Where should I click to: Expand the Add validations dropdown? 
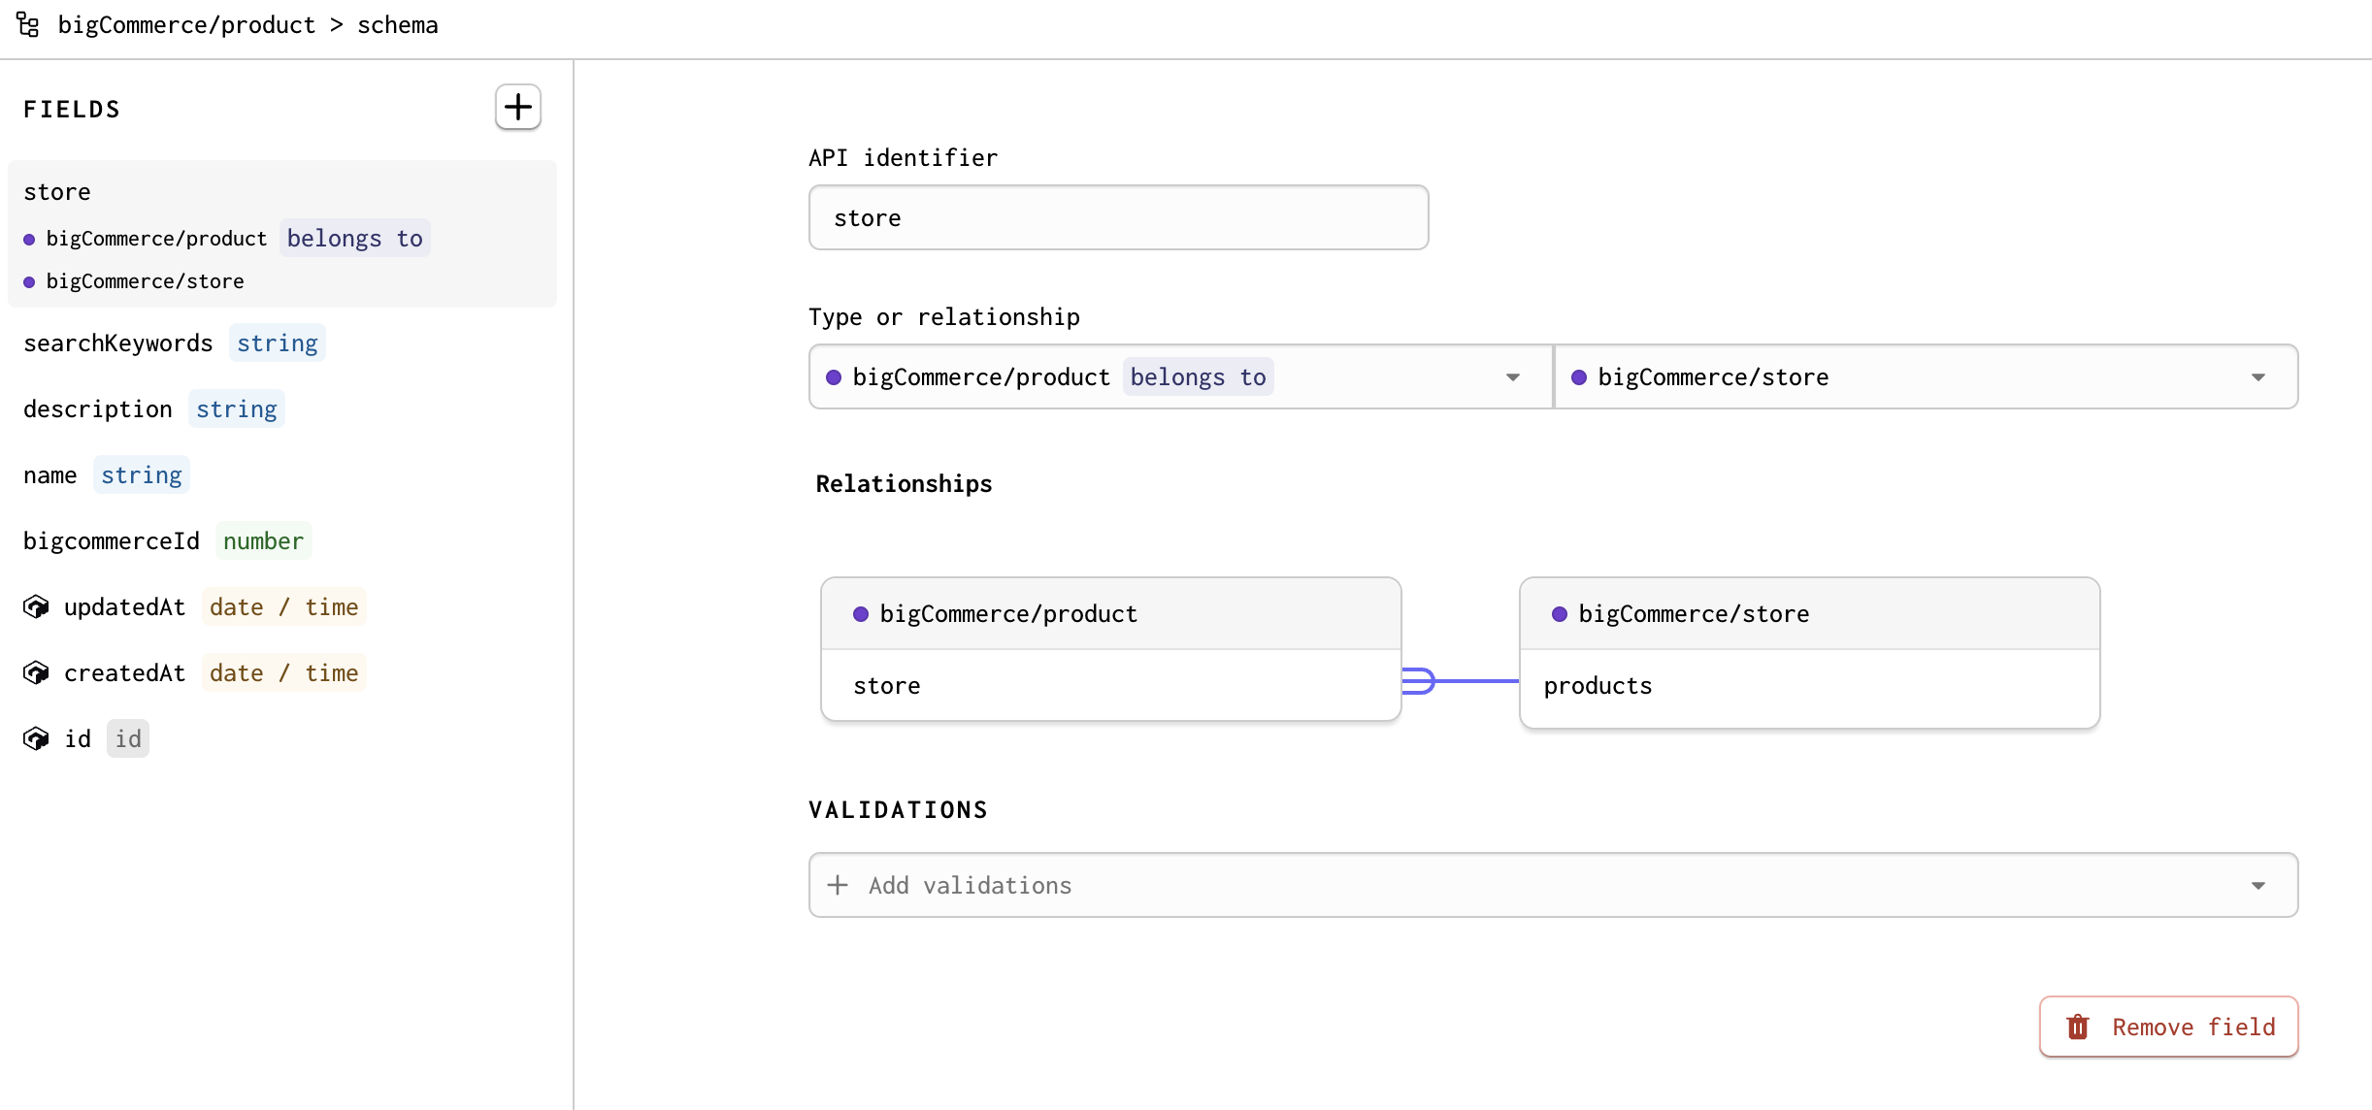[1553, 885]
